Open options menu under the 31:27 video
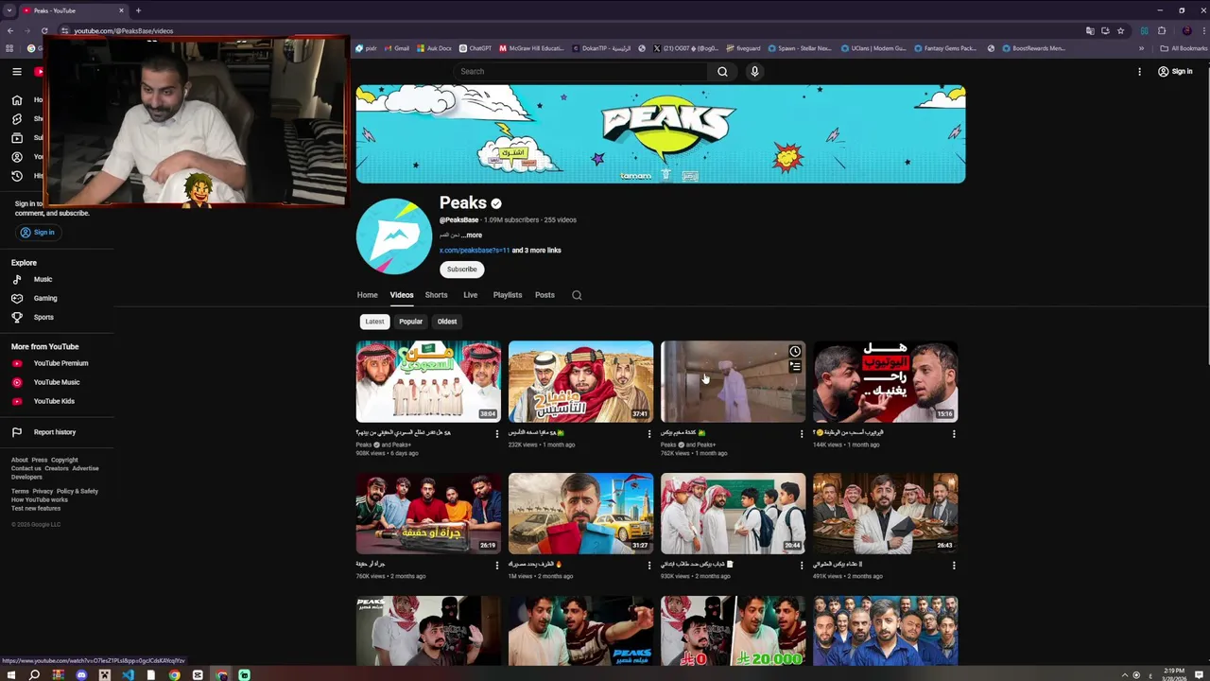The width and height of the screenshot is (1210, 681). tap(649, 566)
